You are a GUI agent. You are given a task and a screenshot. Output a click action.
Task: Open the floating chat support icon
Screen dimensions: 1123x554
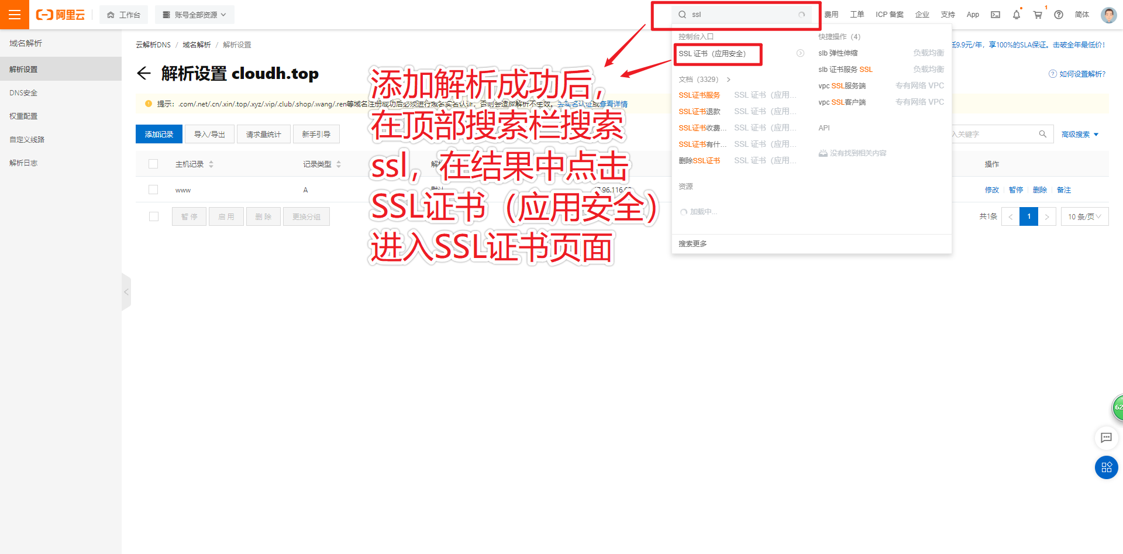(1106, 438)
